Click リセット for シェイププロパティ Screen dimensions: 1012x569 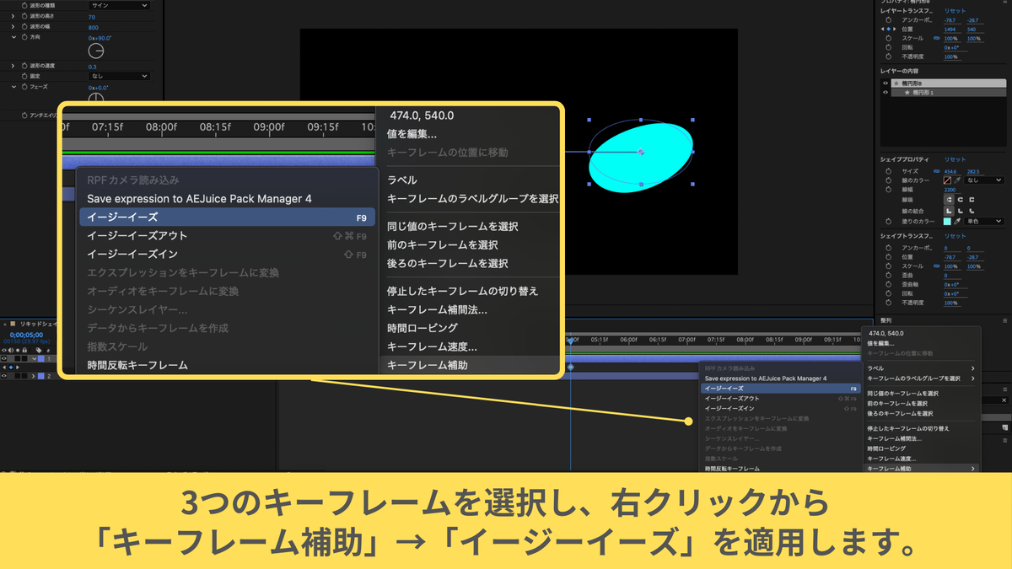click(955, 159)
